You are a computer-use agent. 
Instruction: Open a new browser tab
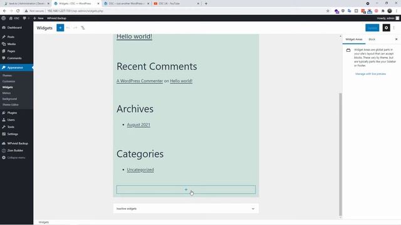coord(206,4)
